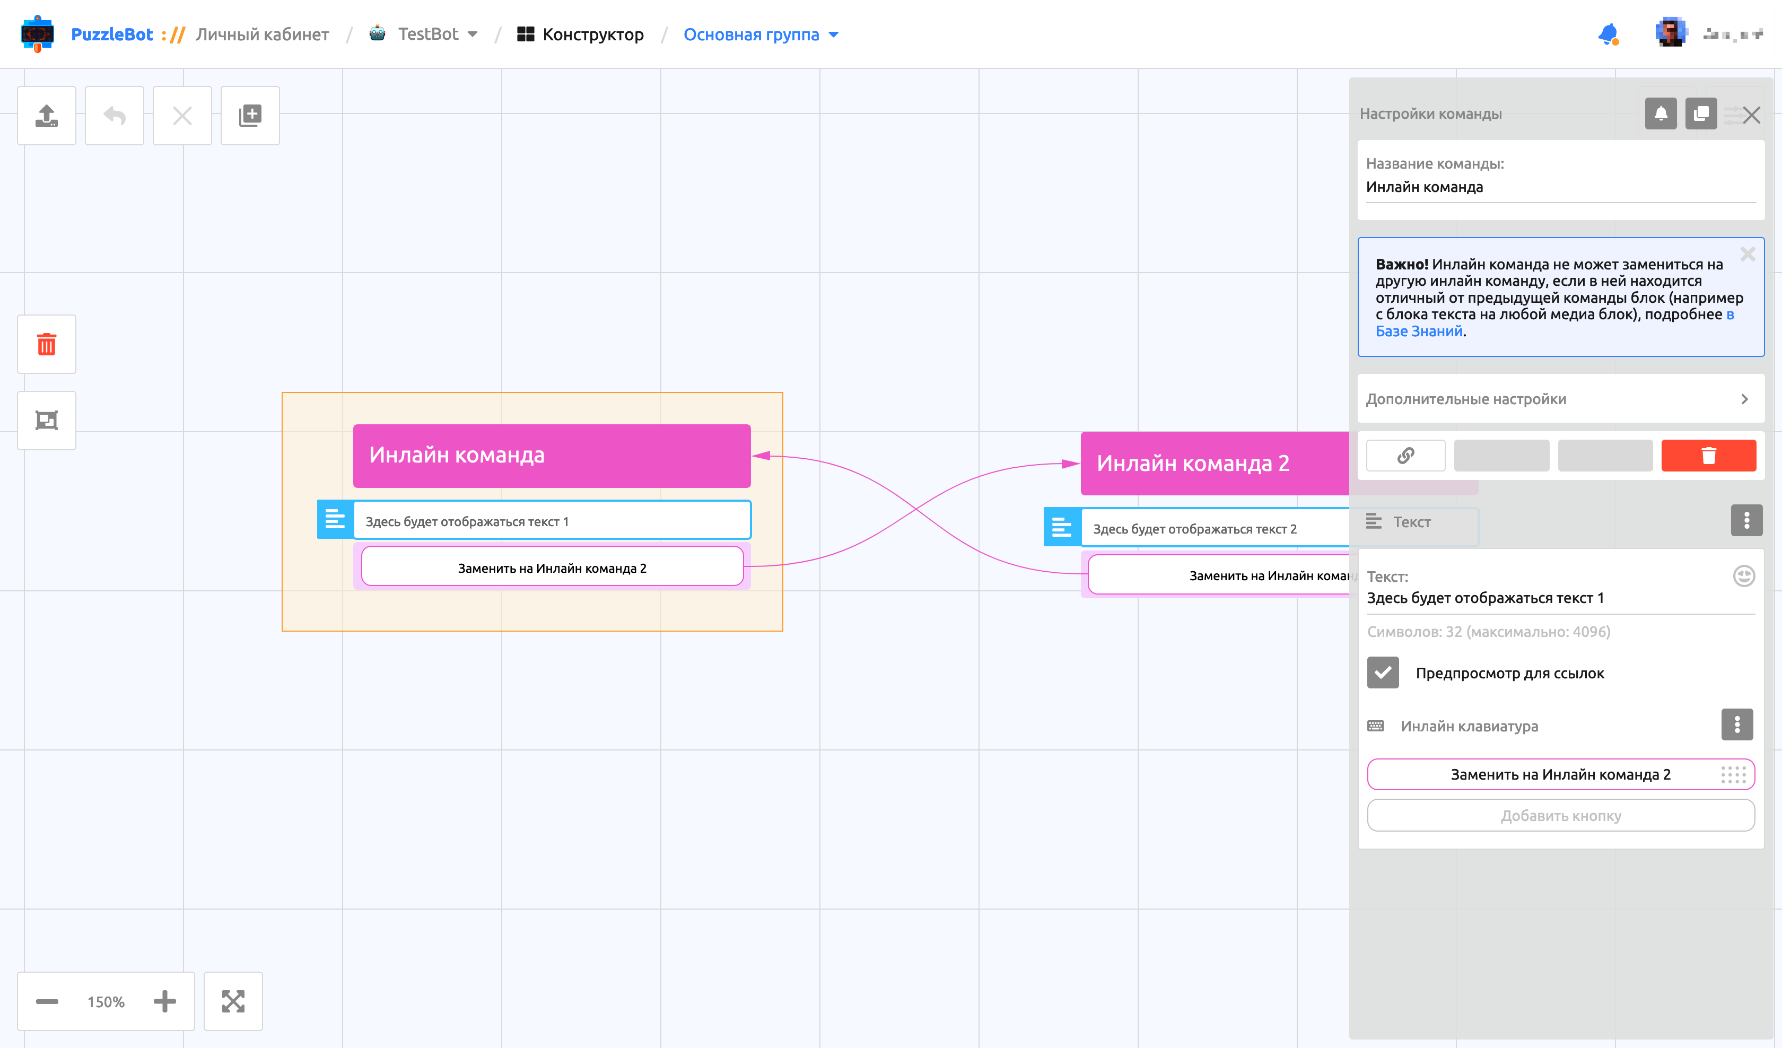Click the Добавить кнопку button

(1561, 815)
